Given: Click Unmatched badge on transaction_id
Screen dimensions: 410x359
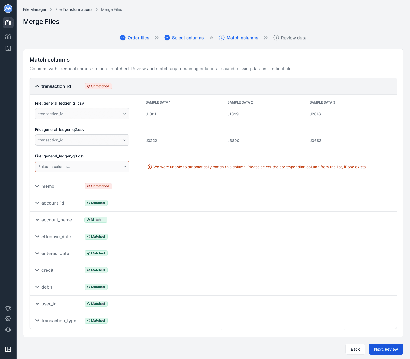Looking at the screenshot, I should [x=98, y=86].
